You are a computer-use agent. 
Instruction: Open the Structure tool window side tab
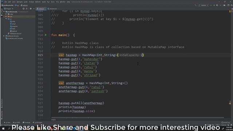point(2,103)
